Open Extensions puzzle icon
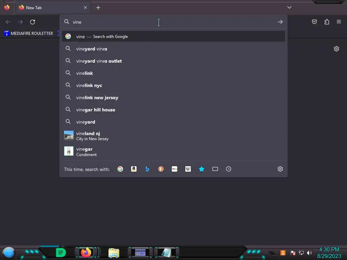This screenshot has width=347, height=260. pos(327,22)
